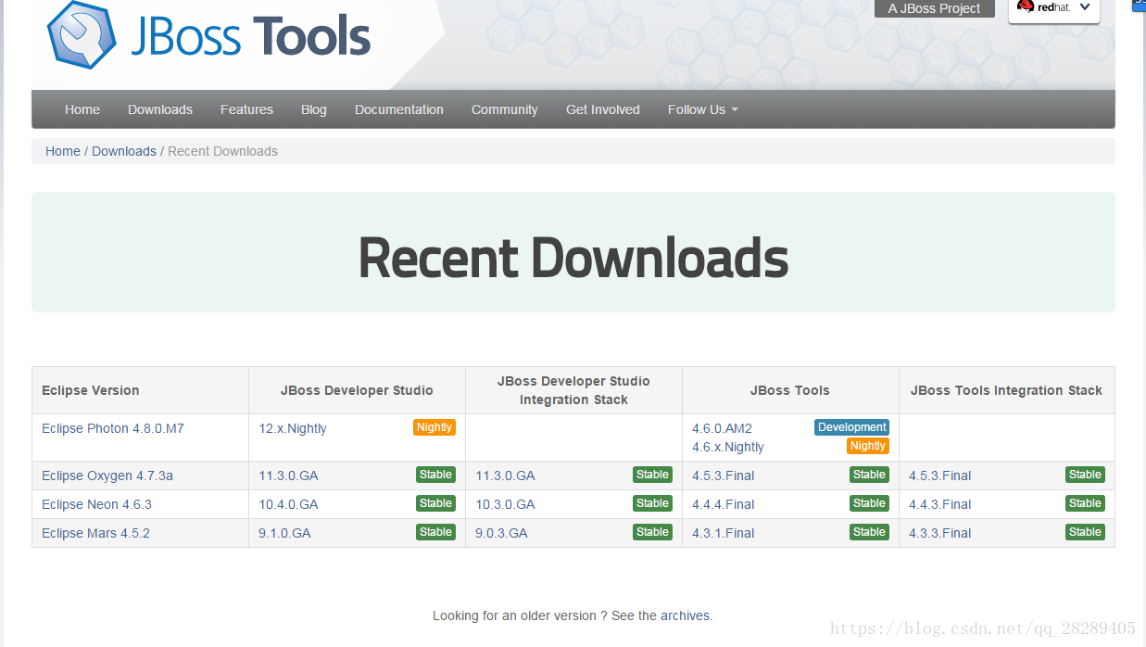Click the JBoss Developer Studio column header
The width and height of the screenshot is (1146, 647).
pyautogui.click(x=357, y=390)
